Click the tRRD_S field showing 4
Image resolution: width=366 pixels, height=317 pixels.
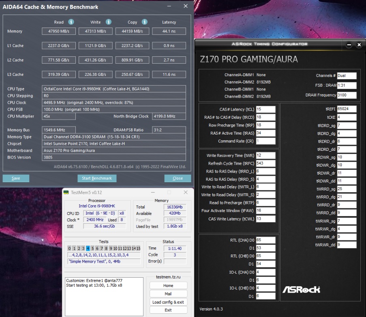point(265,179)
